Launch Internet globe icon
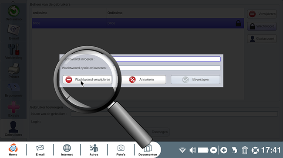 (x=67, y=150)
